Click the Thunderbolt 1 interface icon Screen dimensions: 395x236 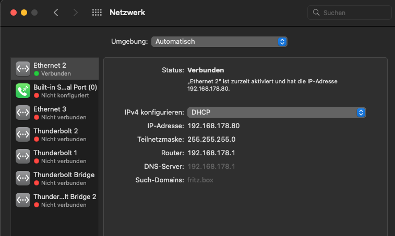23,157
